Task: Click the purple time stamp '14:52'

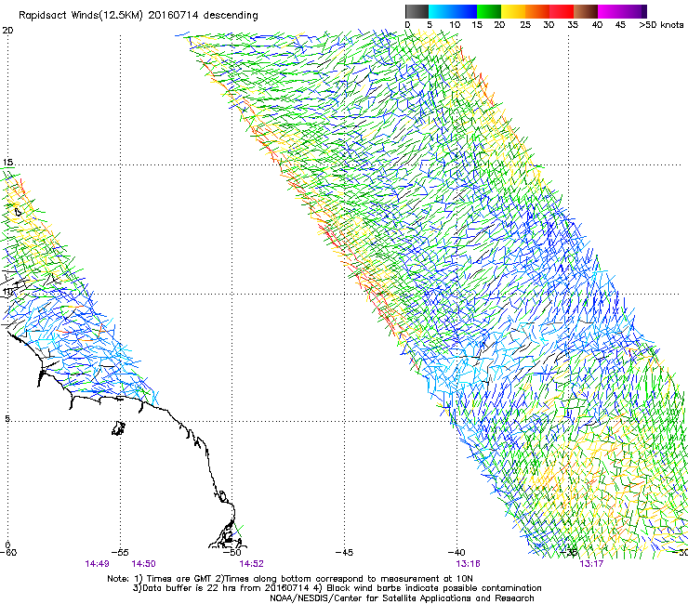Action: tap(251, 564)
